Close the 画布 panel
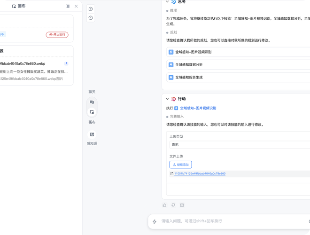This screenshot has width=310, height=235. [x=76, y=6]
